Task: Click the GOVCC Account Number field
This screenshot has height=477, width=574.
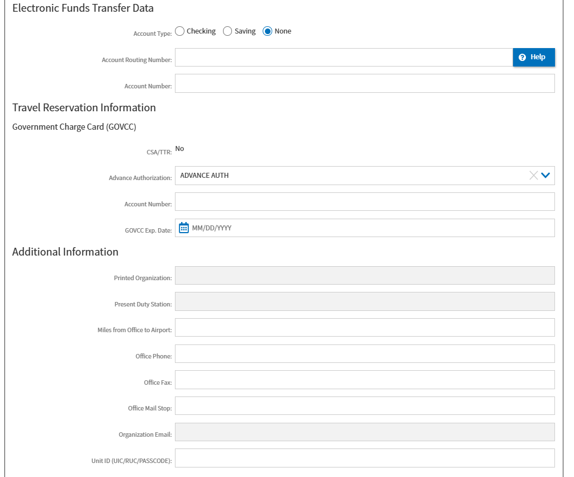Action: click(x=364, y=201)
